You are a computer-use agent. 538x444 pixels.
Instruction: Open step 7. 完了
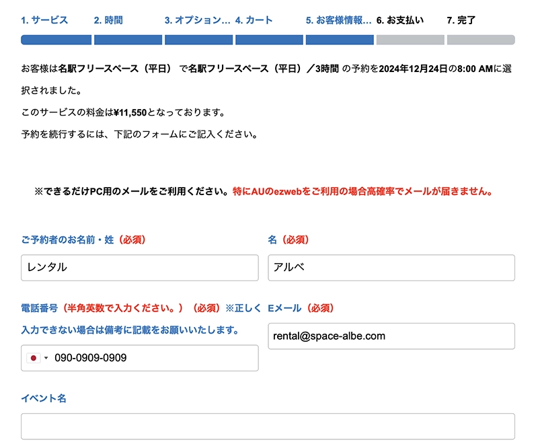461,20
